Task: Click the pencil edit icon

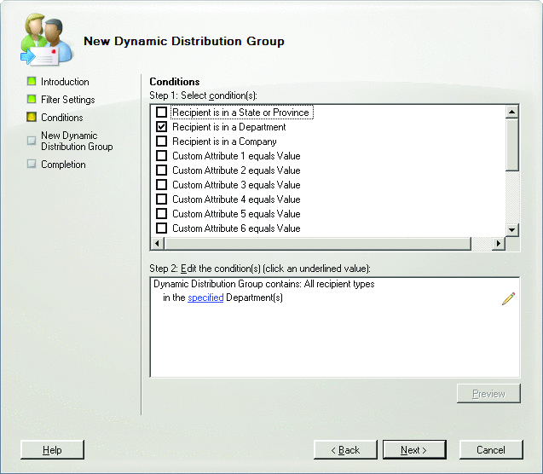Action: click(x=508, y=298)
